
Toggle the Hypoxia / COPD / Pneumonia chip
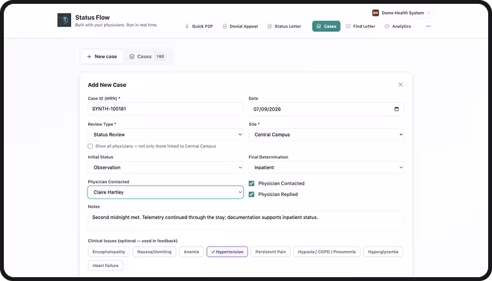(x=327, y=252)
